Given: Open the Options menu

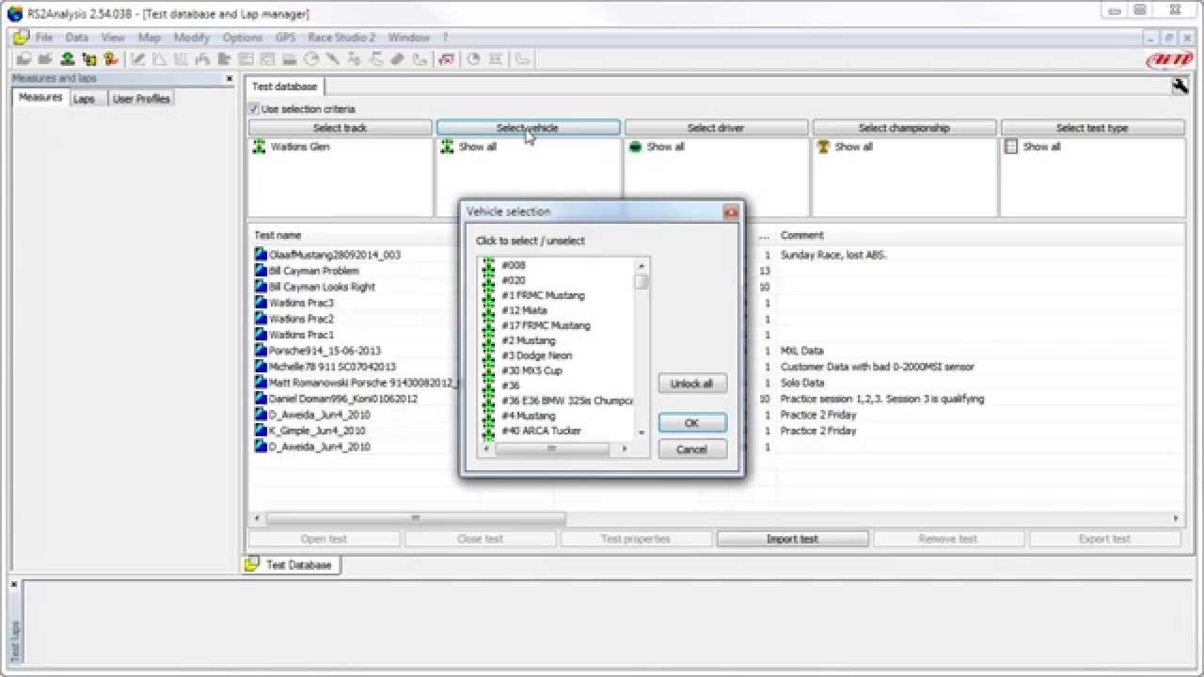Looking at the screenshot, I should tap(243, 38).
